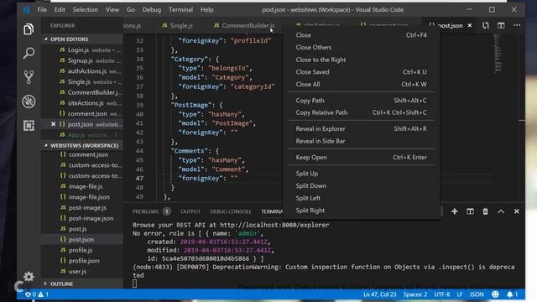Viewport: 537px width, 302px height.
Task: Choose Split Right in context menu
Action: tap(362, 211)
